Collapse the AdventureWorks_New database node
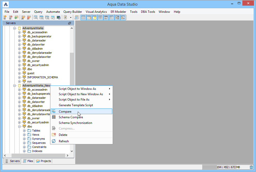256x172 pixels. 15,85
